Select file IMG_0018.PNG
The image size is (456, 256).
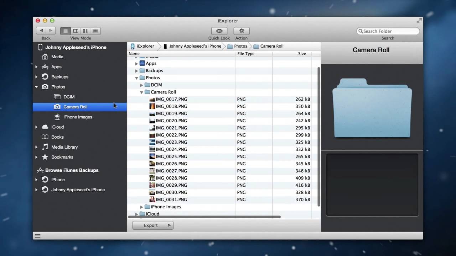tap(171, 106)
